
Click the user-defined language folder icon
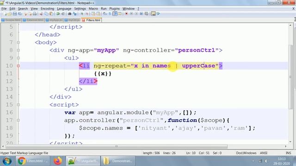(x=120, y=14)
